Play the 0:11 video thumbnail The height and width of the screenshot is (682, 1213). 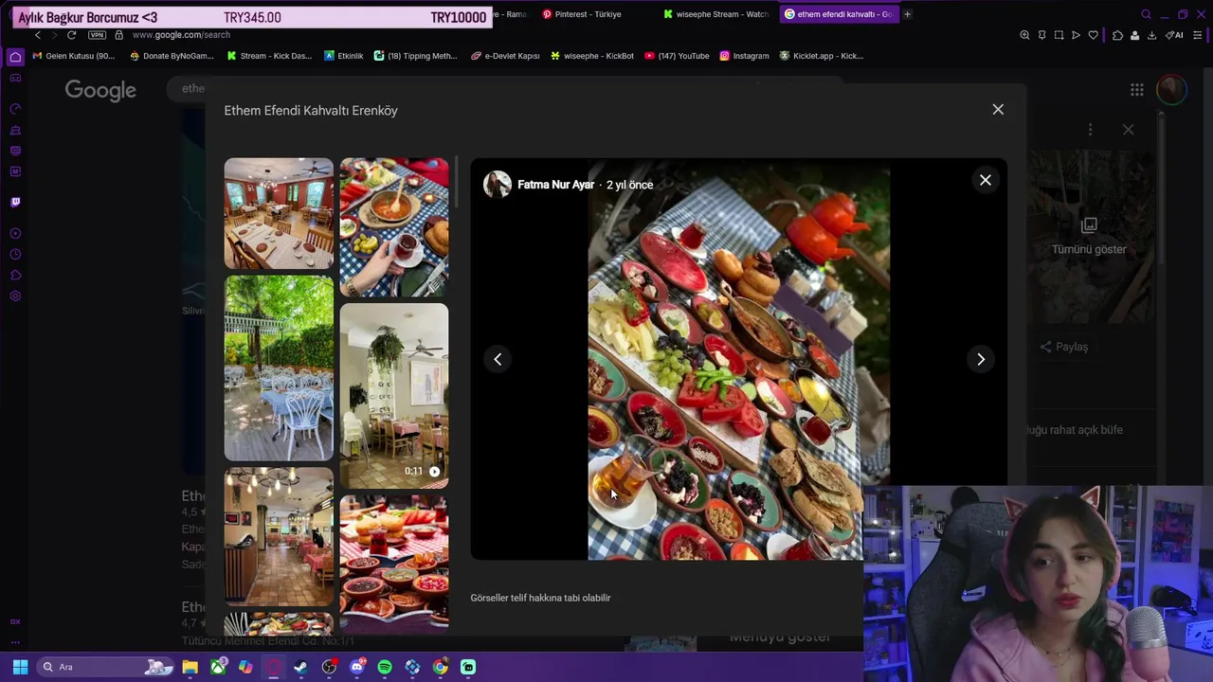[x=394, y=396]
